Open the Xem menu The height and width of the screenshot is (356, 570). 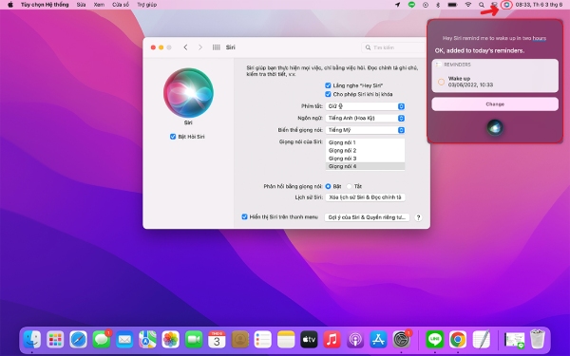tap(99, 5)
